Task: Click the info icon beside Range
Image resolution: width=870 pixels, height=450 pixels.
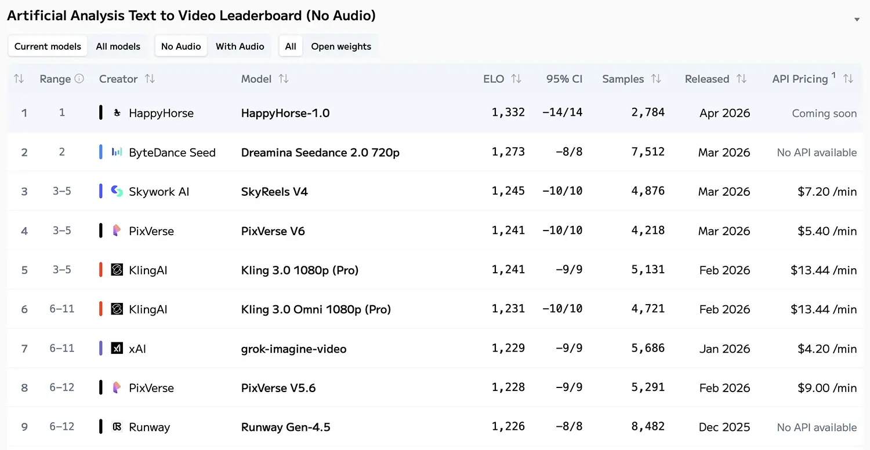Action: pyautogui.click(x=79, y=79)
